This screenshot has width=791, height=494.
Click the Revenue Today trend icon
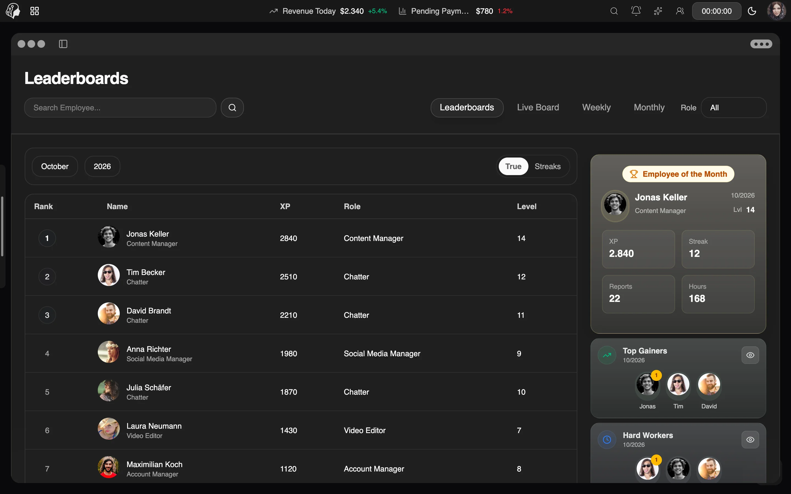pyautogui.click(x=273, y=11)
